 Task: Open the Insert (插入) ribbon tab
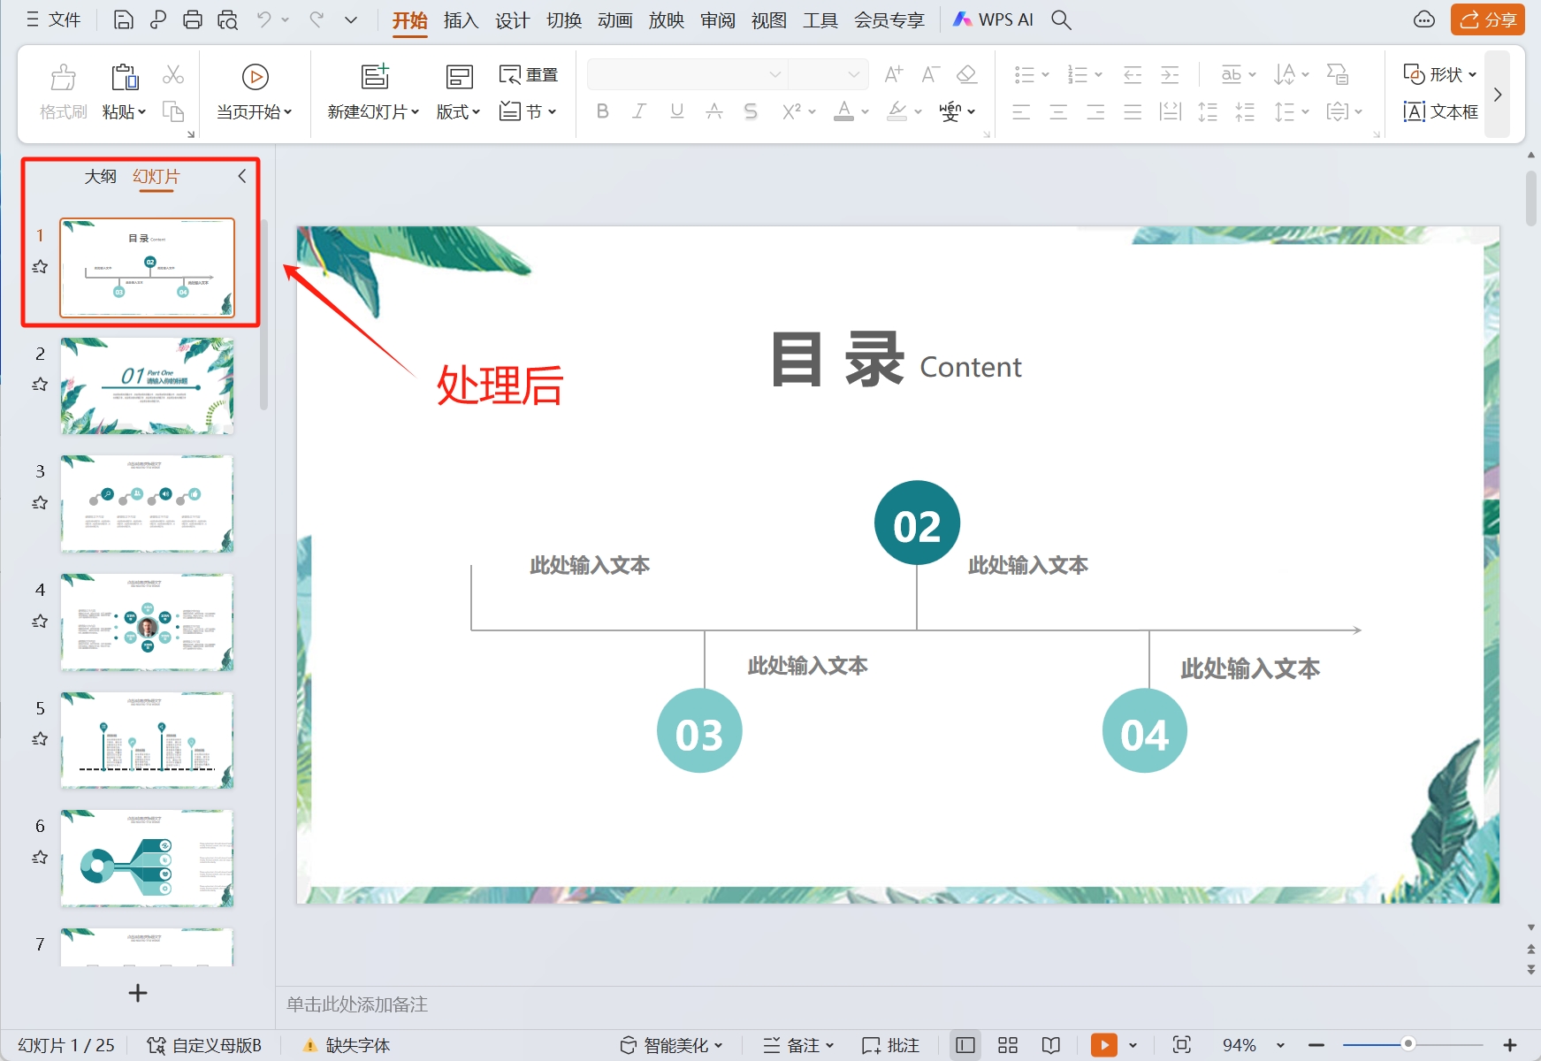tap(461, 19)
